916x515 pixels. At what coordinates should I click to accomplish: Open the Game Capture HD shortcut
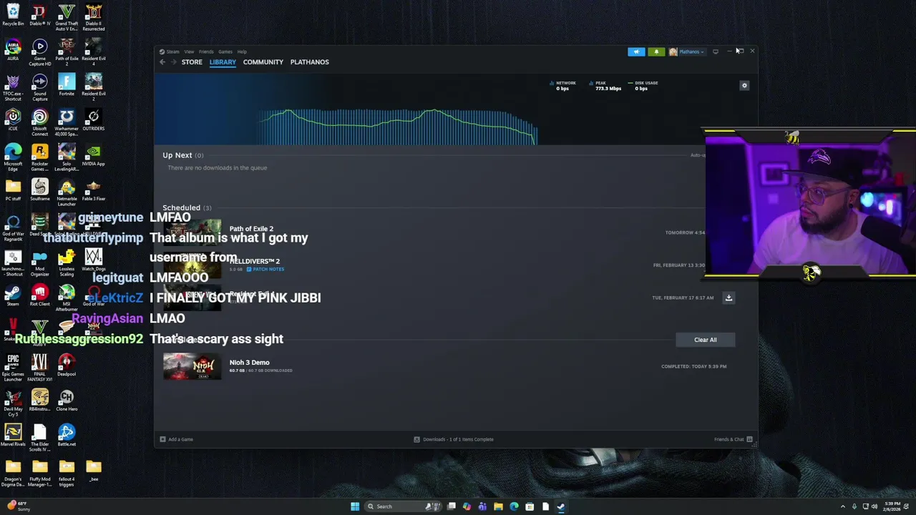[x=39, y=53]
